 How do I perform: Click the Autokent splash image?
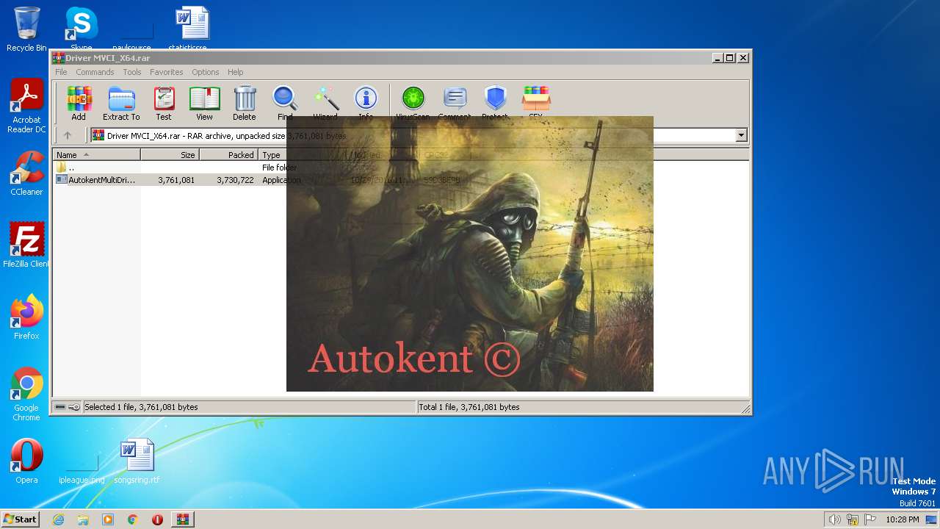(470, 253)
